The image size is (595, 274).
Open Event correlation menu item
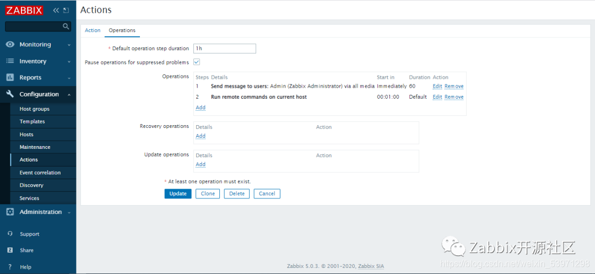(x=40, y=173)
